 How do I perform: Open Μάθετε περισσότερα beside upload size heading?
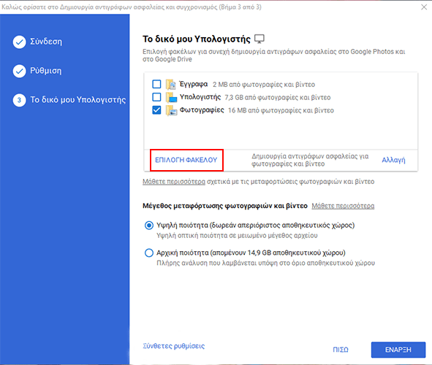(343, 206)
